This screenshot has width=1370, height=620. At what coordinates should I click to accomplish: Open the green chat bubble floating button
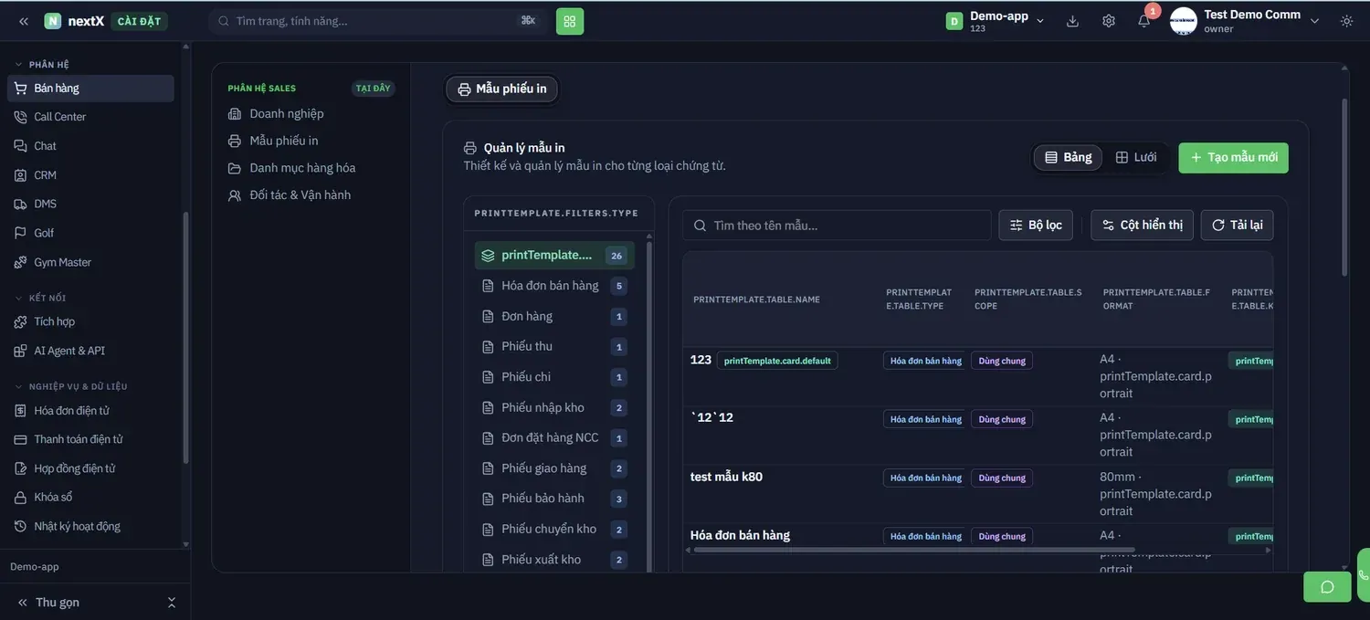pyautogui.click(x=1327, y=587)
